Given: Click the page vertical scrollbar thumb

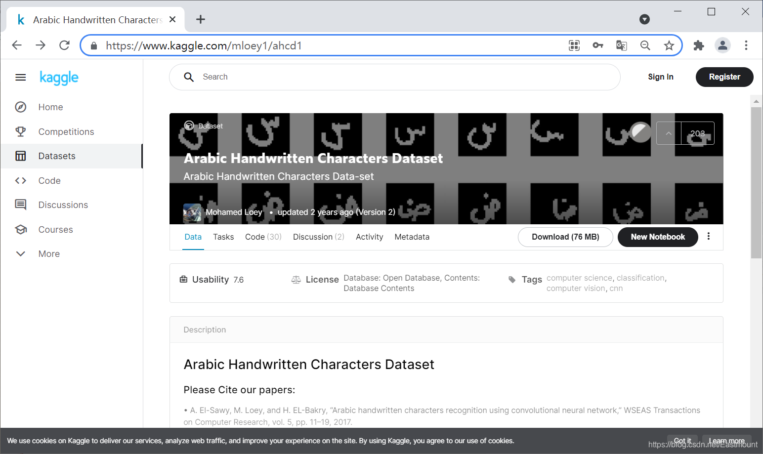Looking at the screenshot, I should pos(756,183).
